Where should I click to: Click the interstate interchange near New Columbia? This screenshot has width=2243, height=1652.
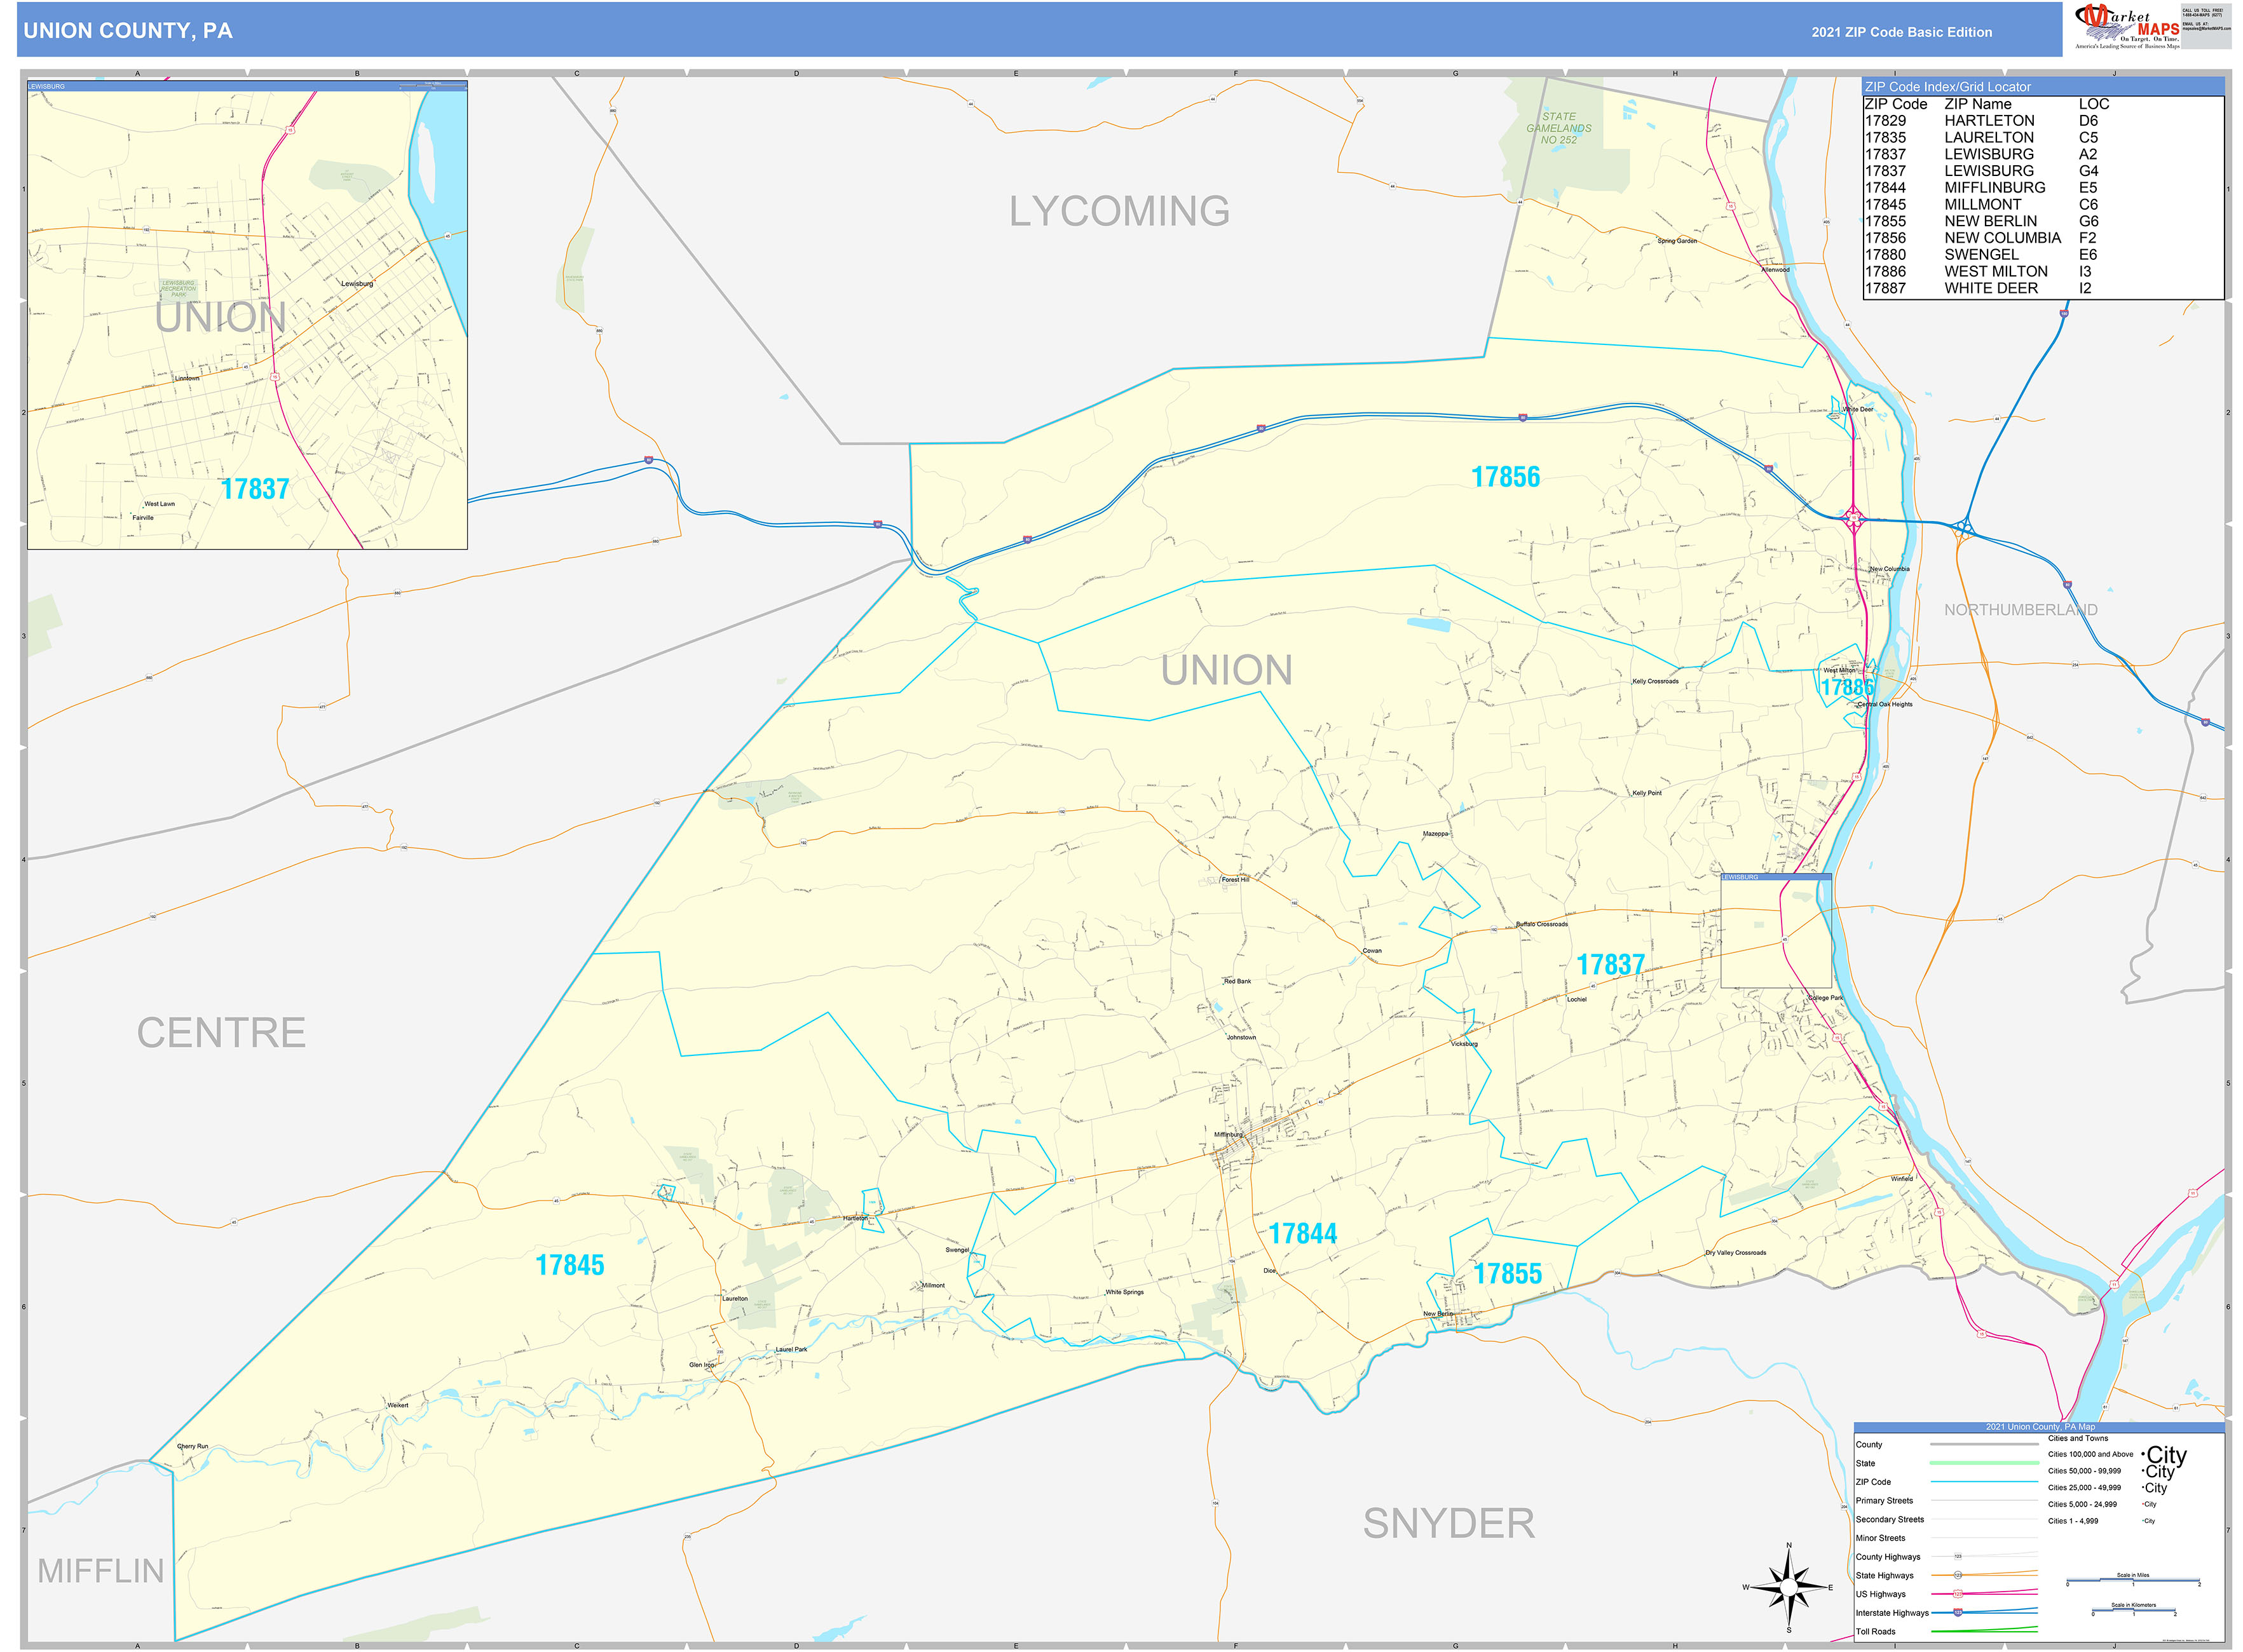point(1853,518)
